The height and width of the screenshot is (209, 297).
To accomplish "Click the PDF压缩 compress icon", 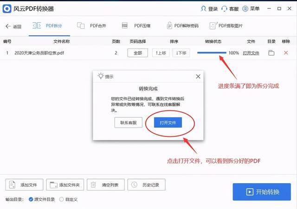I will point(125,25).
